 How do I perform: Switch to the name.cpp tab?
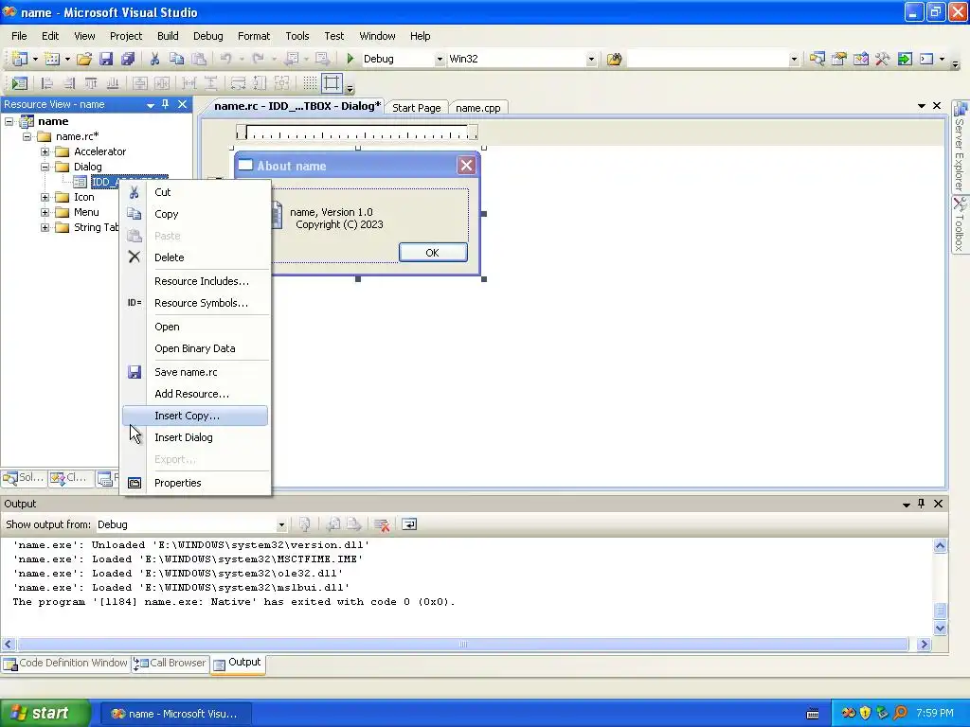pos(478,108)
